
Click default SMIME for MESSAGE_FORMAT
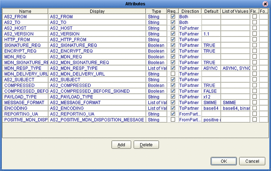pyautogui.click(x=211, y=103)
